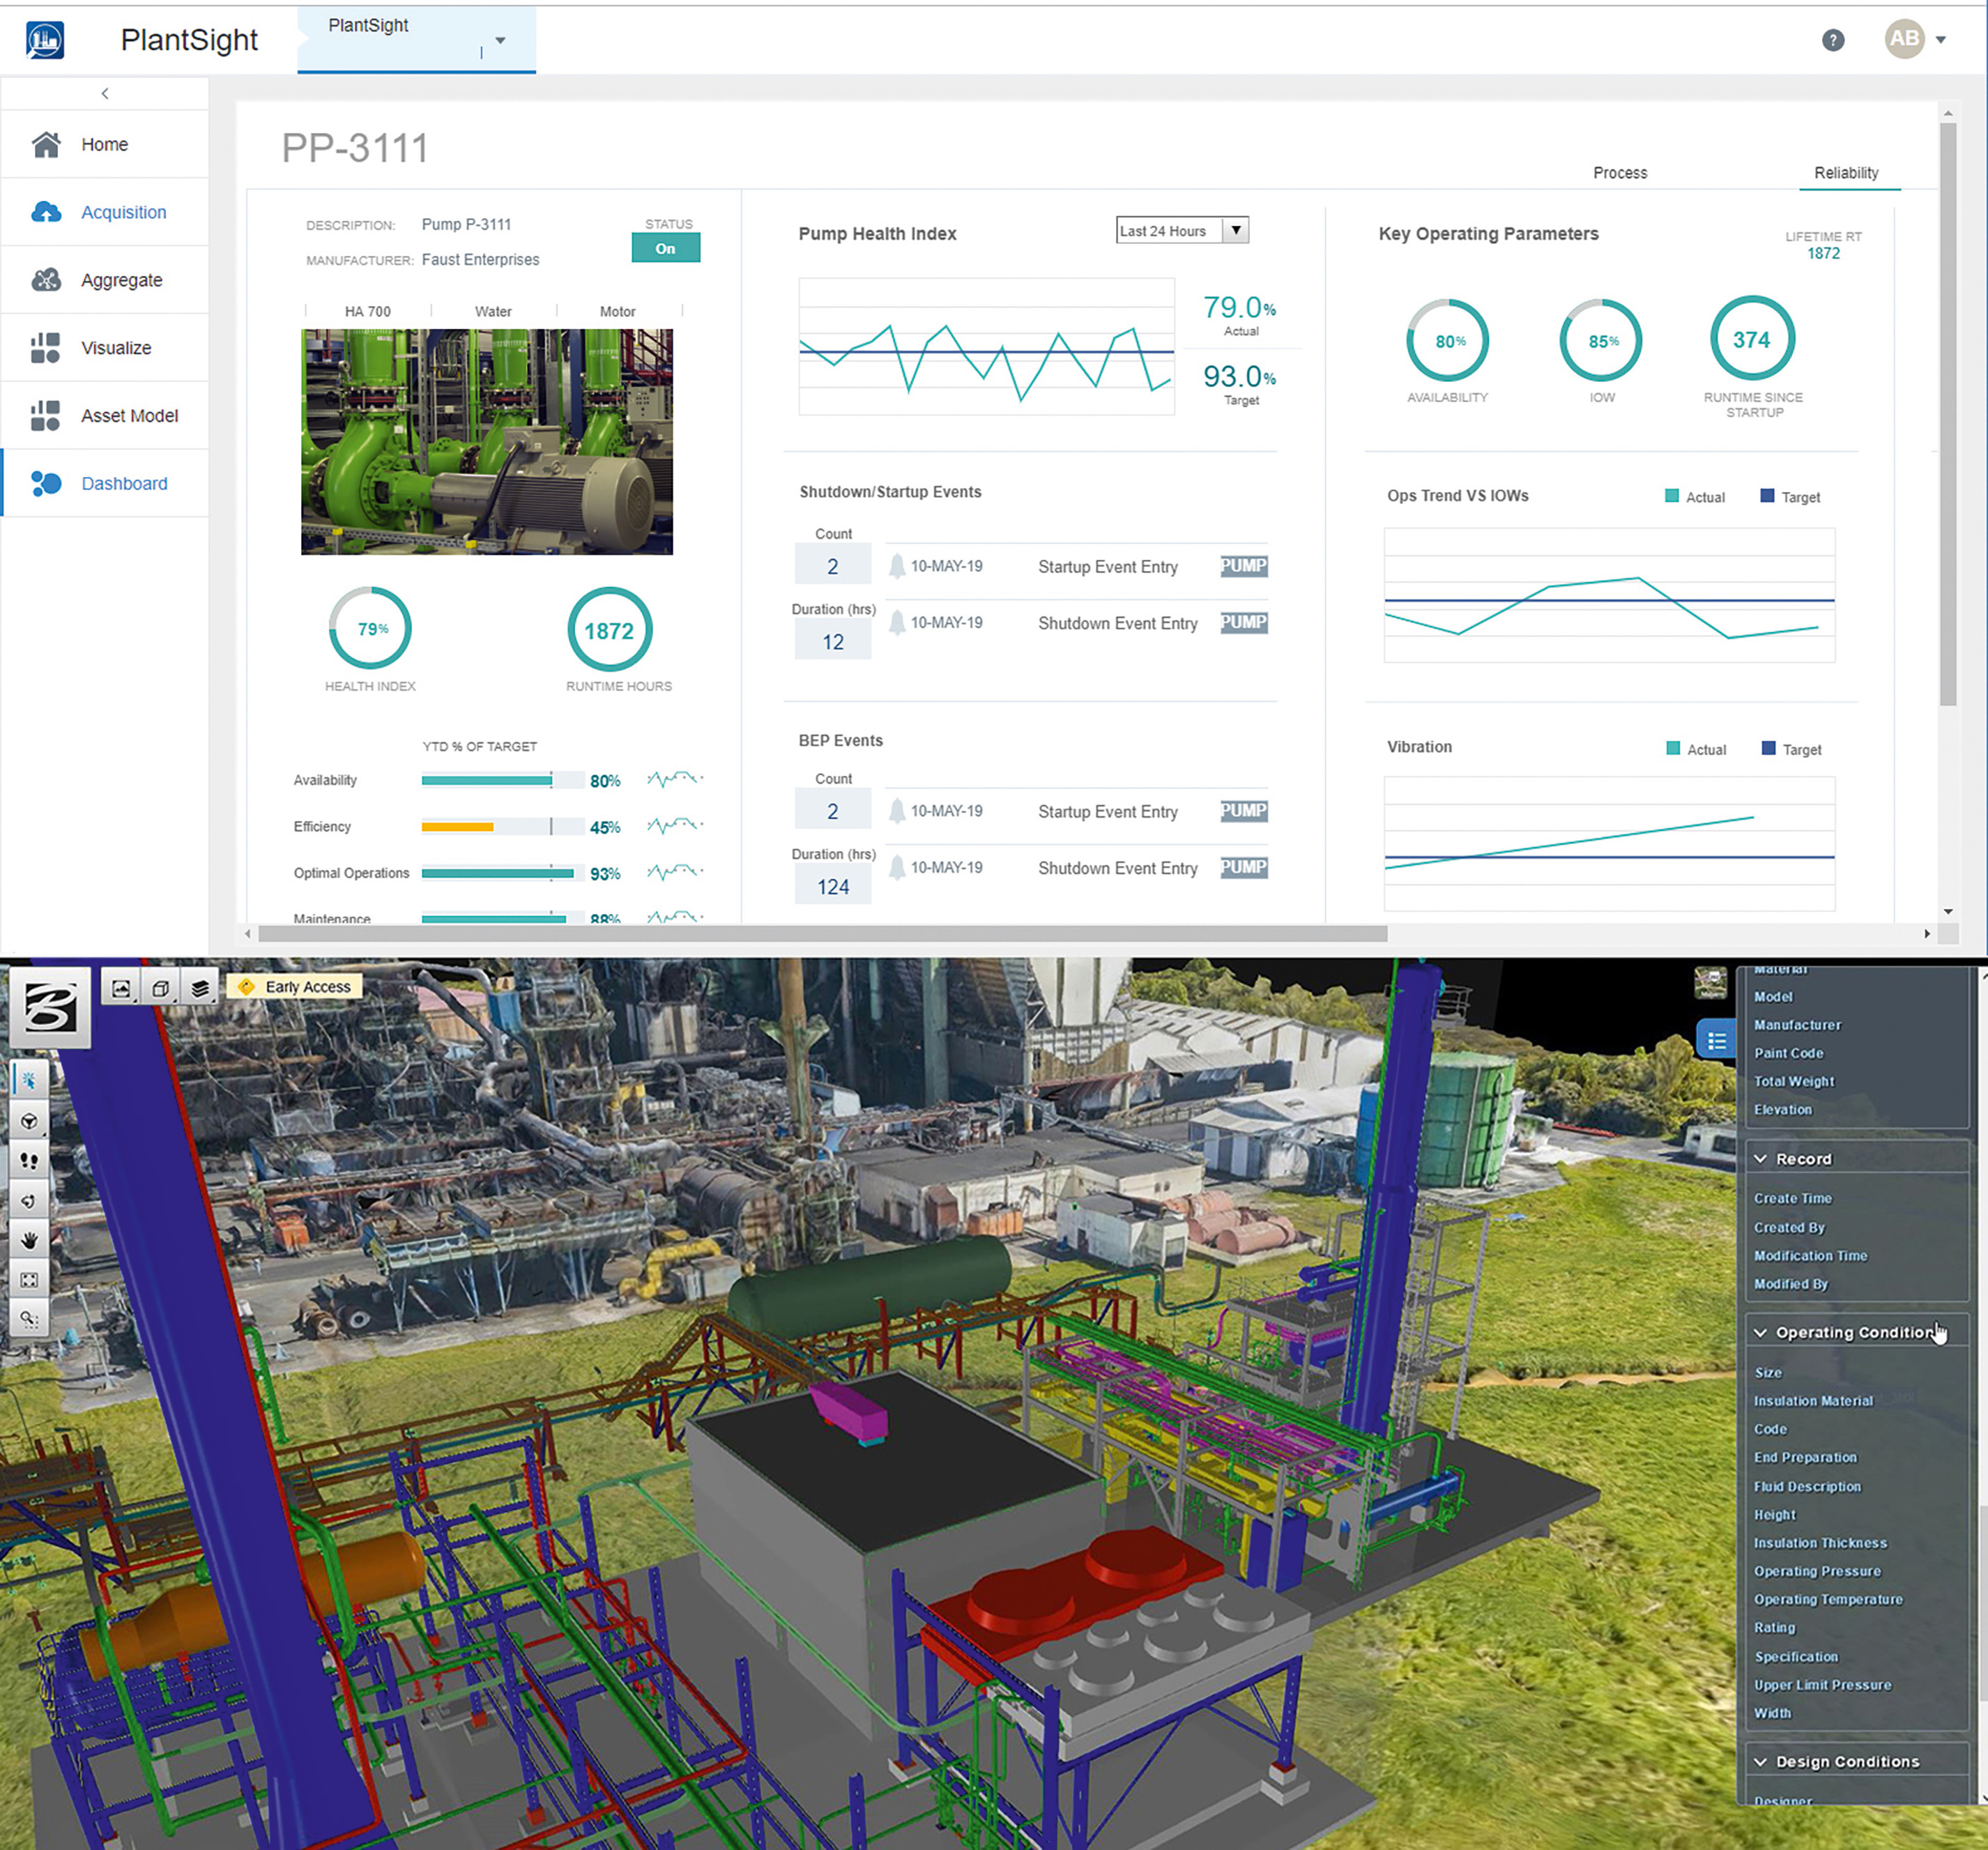Screen dimensions: 1988x1850
Task: Click the IOW 85% gauge
Action: click(1600, 340)
